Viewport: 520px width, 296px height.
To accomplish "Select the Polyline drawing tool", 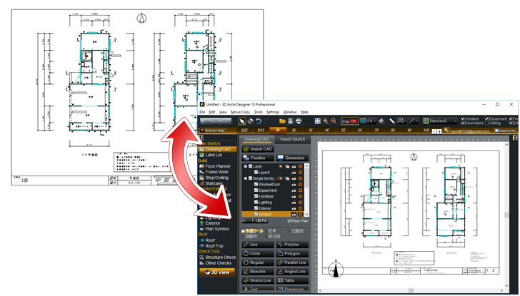I will (292, 245).
